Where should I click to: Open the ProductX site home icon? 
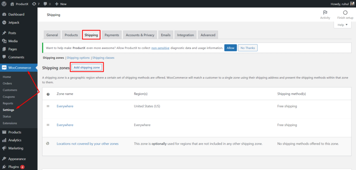(12, 4)
